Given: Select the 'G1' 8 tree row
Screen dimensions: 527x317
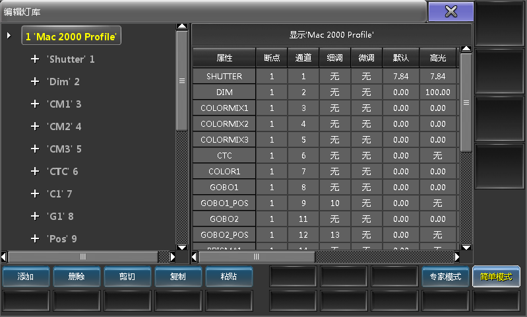Looking at the screenshot, I should tap(61, 216).
